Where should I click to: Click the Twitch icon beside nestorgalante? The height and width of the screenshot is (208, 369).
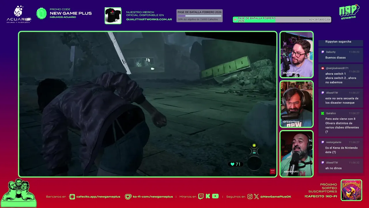[x=323, y=142]
